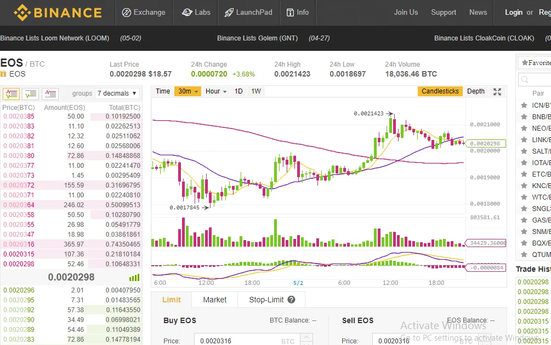The width and height of the screenshot is (551, 345).
Task: Open the Info menu
Action: click(x=298, y=13)
